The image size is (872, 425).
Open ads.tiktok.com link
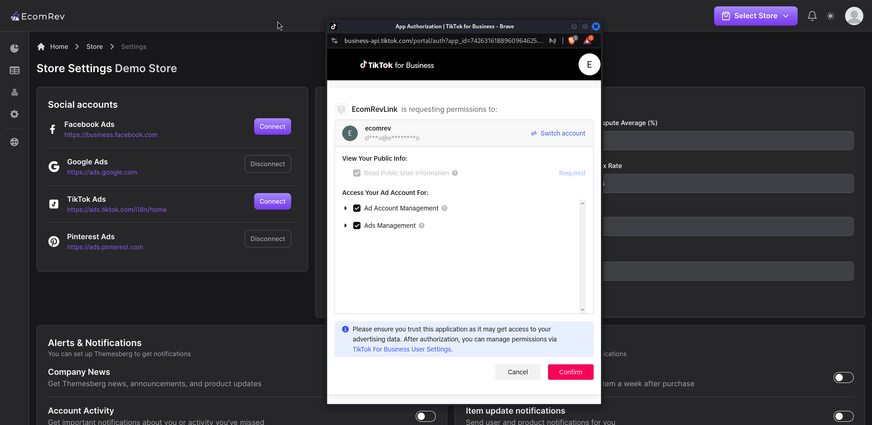click(x=117, y=210)
